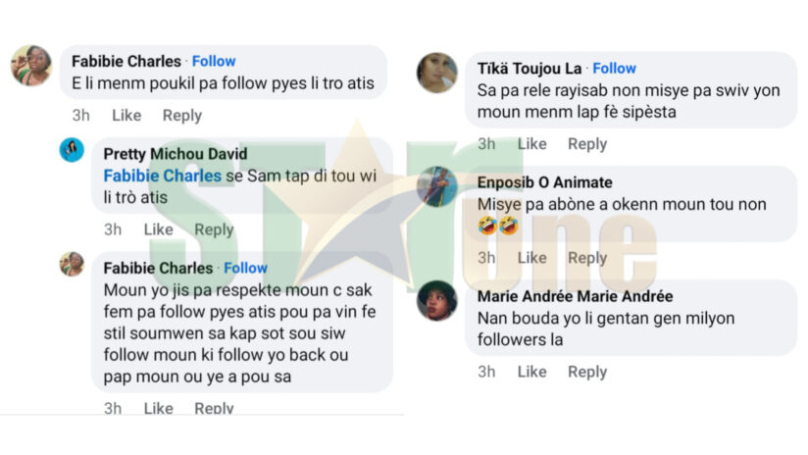Reply to Marie Andrée's comment
Image resolution: width=808 pixels, height=455 pixels.
(x=587, y=372)
